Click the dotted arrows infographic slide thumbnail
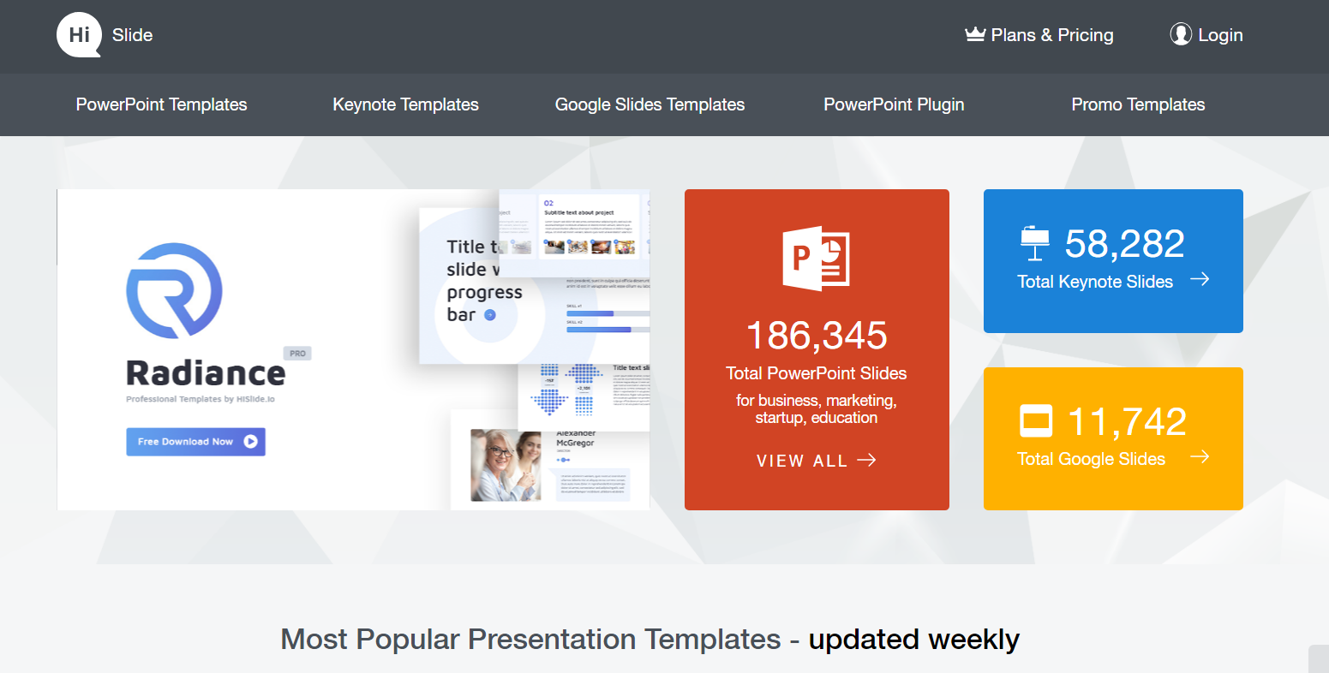The width and height of the screenshot is (1329, 673). [x=584, y=396]
